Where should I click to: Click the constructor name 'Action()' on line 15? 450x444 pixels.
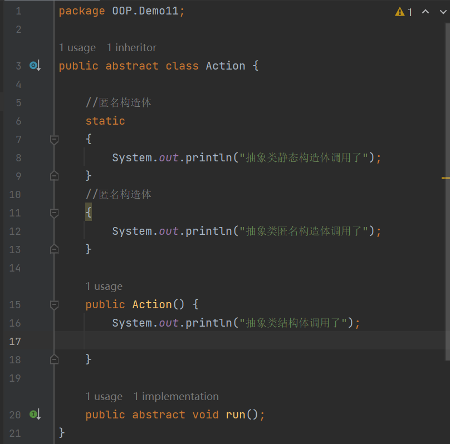point(158,304)
